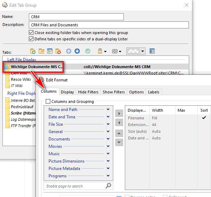Viewport: 211px width, 197px height.
Task: Move displayed column down with triangle button
Action: click(119, 142)
